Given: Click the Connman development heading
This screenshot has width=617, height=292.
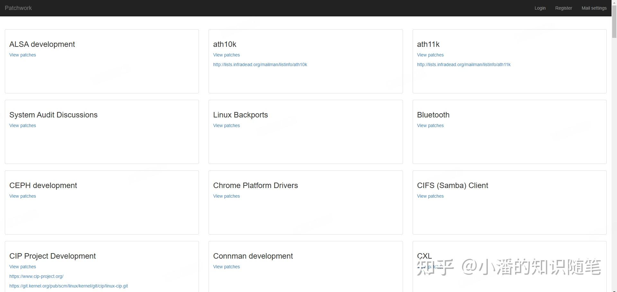Looking at the screenshot, I should click(x=253, y=256).
